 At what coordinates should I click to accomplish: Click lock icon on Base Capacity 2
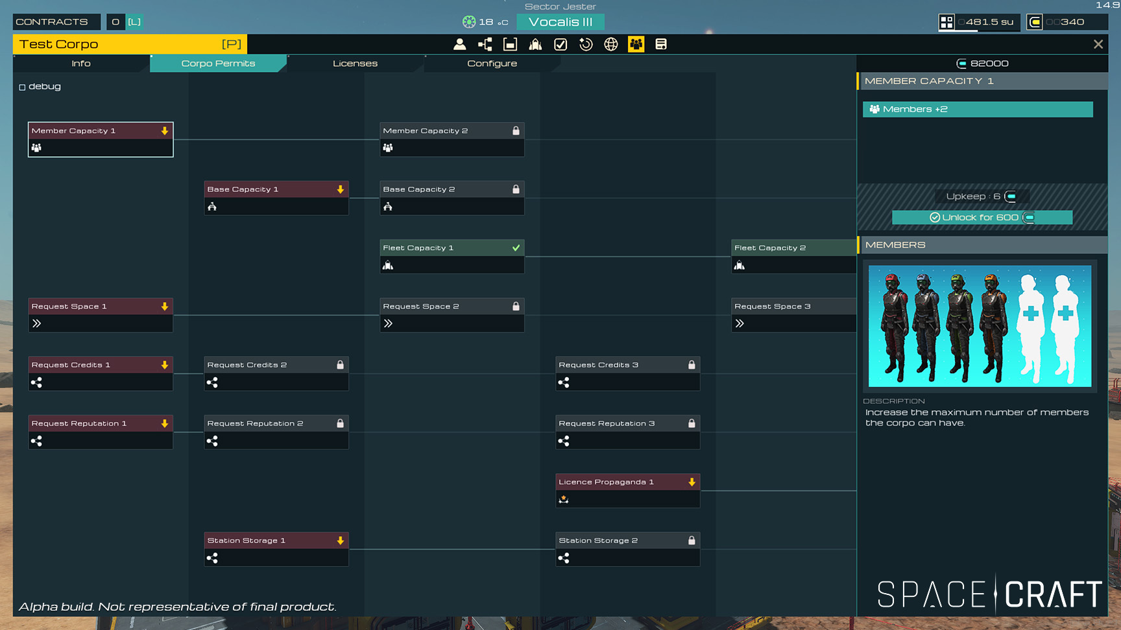pyautogui.click(x=516, y=189)
